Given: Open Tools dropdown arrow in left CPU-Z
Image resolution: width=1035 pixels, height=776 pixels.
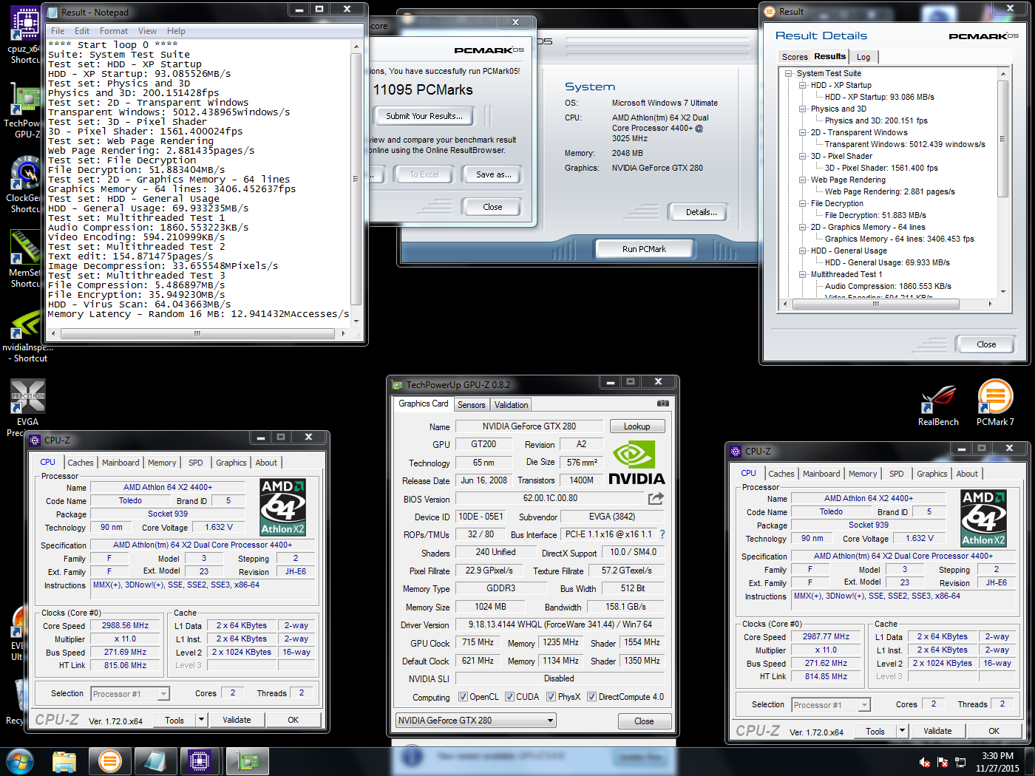Looking at the screenshot, I should [x=200, y=720].
